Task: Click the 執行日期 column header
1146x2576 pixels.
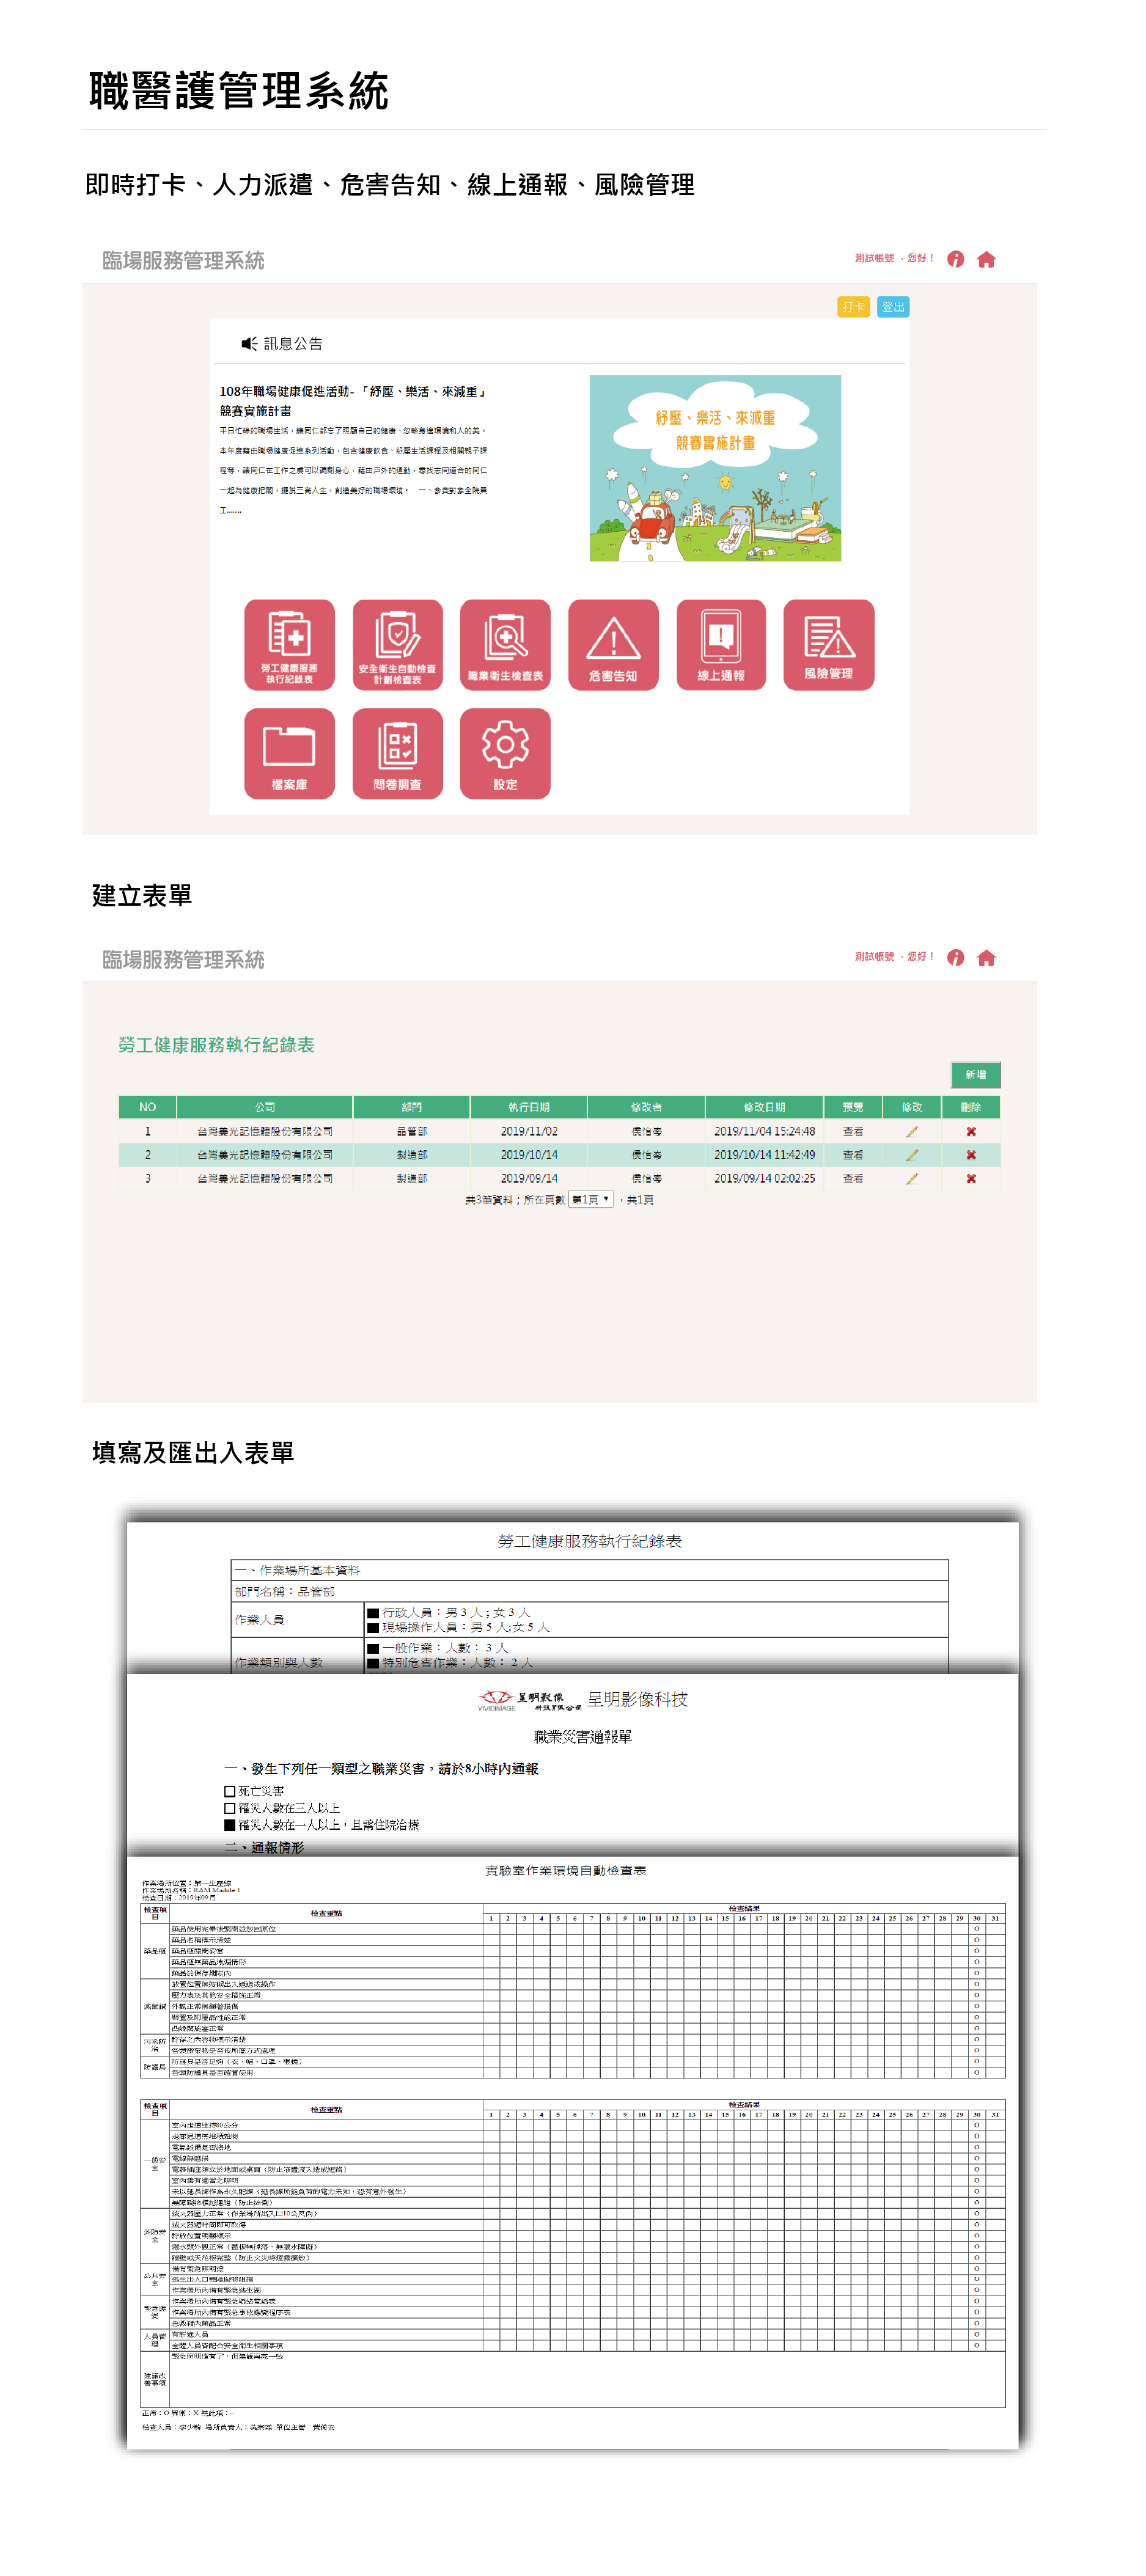Action: point(529,1107)
